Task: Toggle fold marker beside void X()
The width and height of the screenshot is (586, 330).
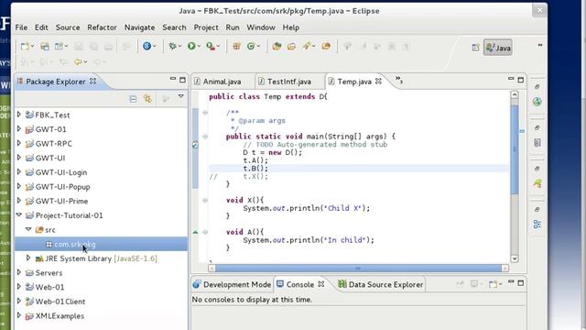Action: [x=205, y=201]
